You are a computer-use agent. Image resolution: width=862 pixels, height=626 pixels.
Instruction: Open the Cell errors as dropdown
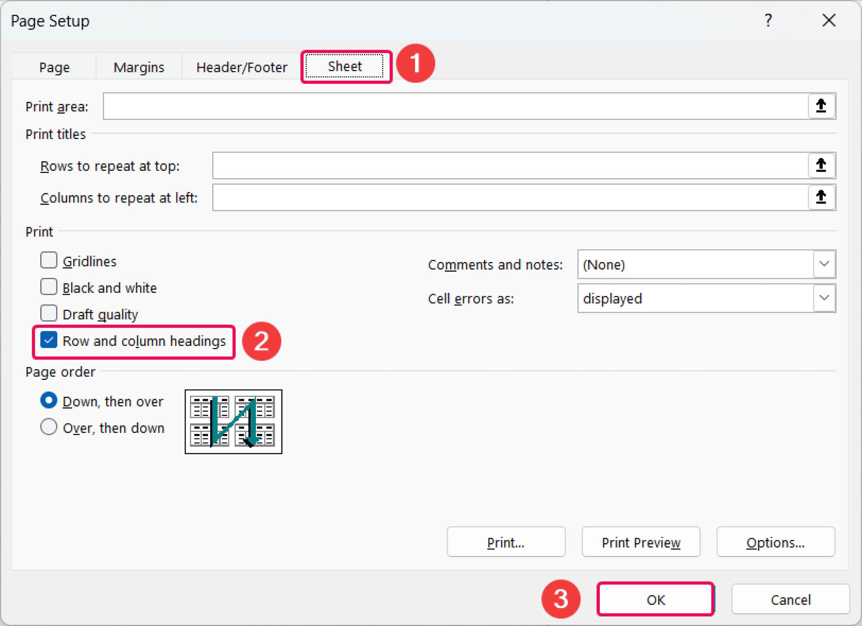click(824, 298)
